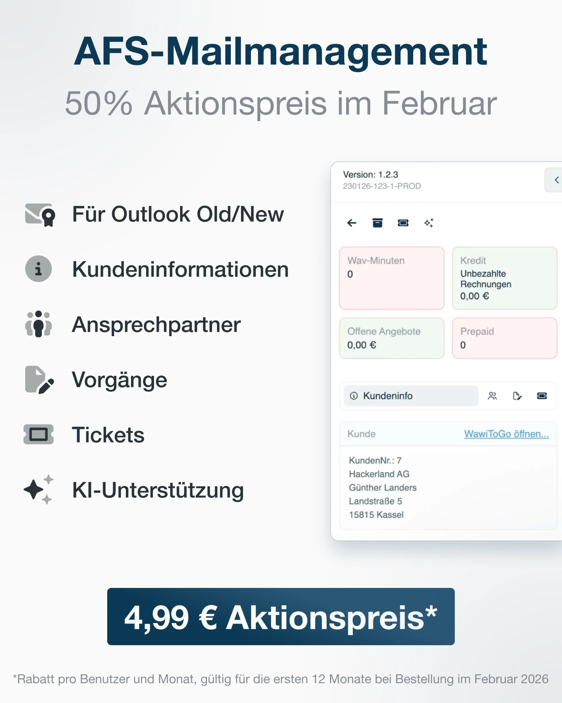Click the info circle next to Kundeninformationen
Screen dimensions: 562x703
point(38,269)
